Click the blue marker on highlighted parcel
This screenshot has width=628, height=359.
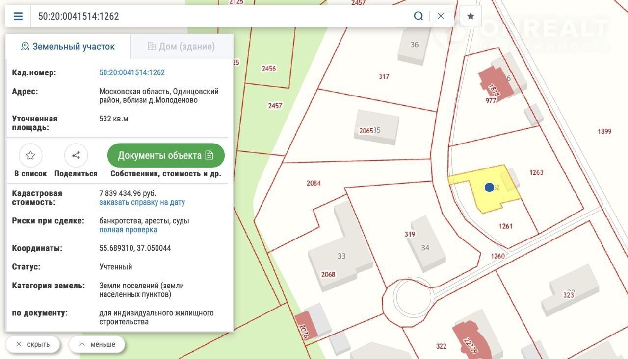[489, 187]
